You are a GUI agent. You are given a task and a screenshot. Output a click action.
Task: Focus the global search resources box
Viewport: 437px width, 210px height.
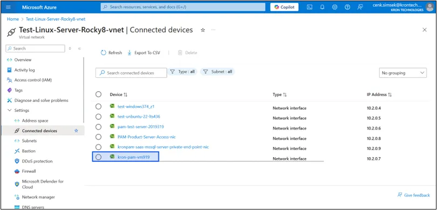(x=183, y=7)
